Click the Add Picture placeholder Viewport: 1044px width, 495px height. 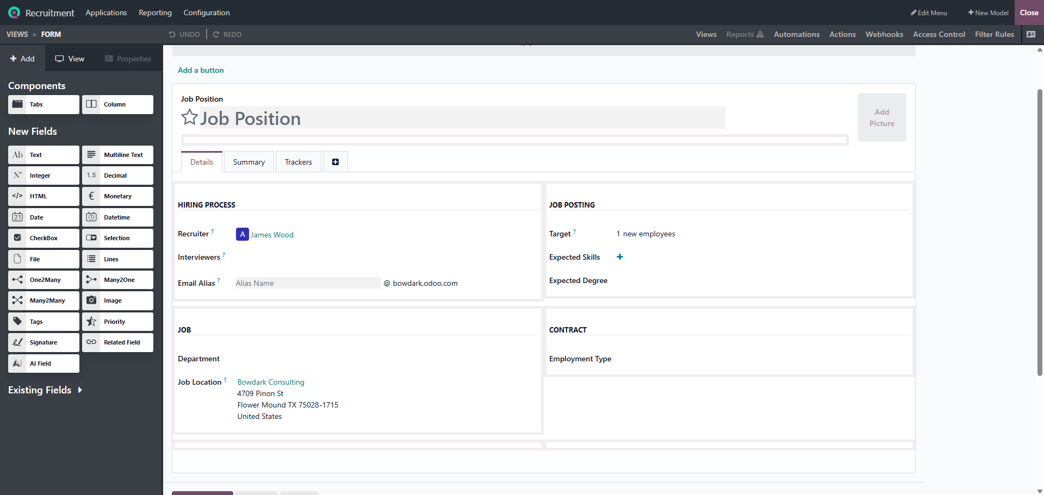(x=882, y=117)
